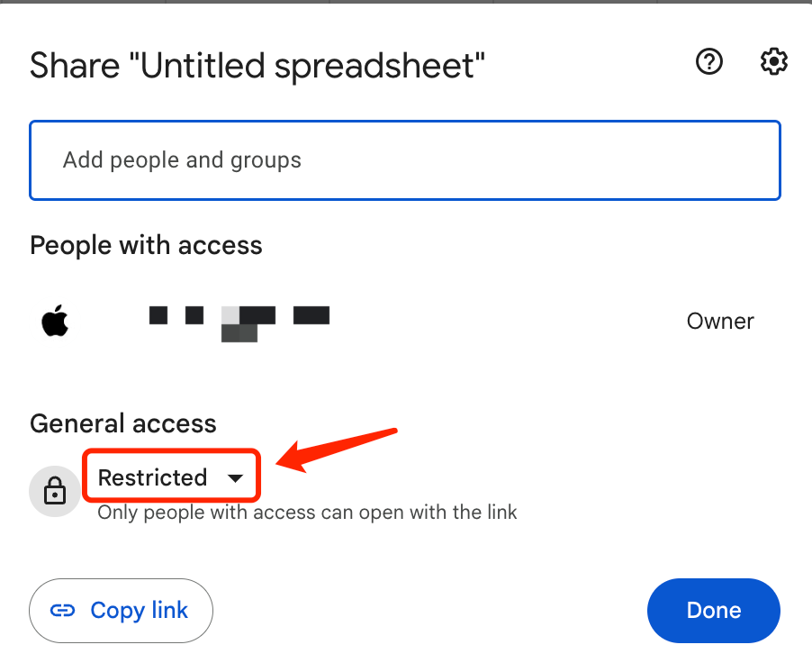812x672 pixels.
Task: Click the Share Untitled spreadsheet title
Action: [x=257, y=65]
